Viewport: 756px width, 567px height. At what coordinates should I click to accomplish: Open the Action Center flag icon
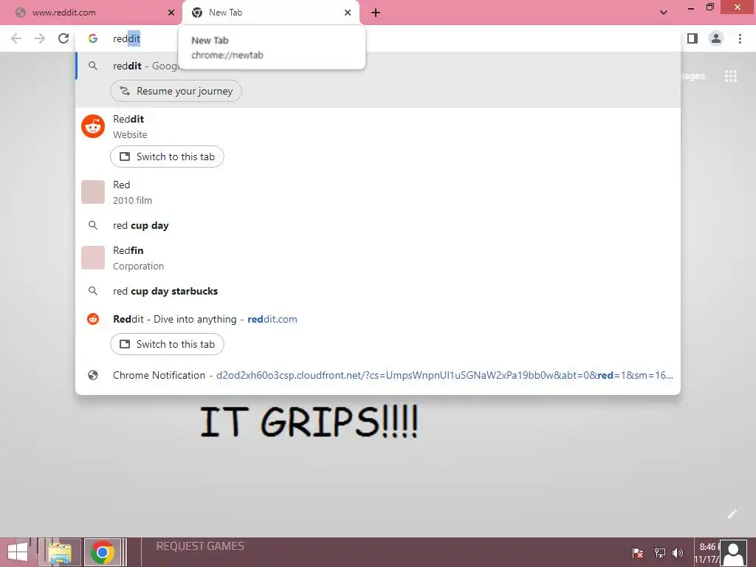pos(637,553)
